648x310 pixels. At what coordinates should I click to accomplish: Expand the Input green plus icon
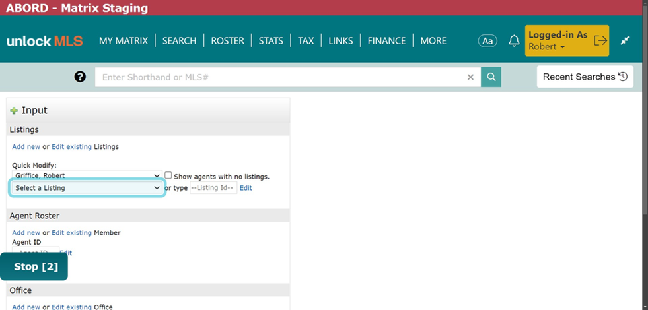click(14, 111)
